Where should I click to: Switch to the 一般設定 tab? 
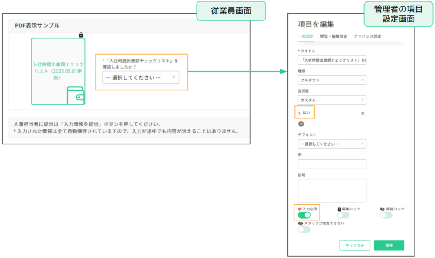point(306,36)
